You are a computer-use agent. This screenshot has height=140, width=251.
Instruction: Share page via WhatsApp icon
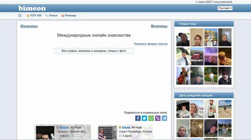tap(151, 118)
